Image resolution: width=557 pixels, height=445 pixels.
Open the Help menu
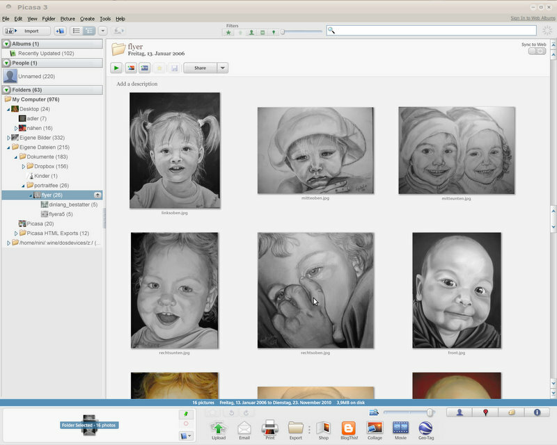[120, 19]
